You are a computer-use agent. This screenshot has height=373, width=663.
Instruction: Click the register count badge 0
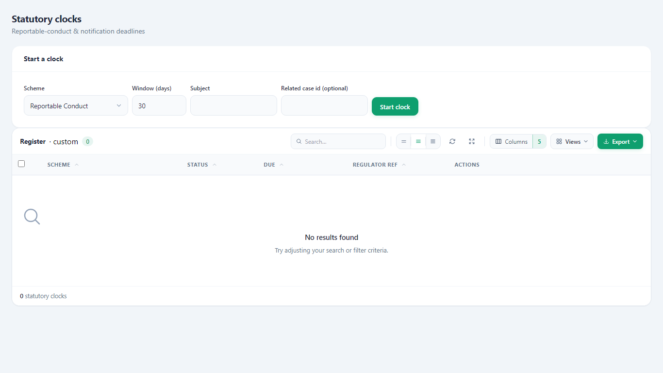click(87, 141)
